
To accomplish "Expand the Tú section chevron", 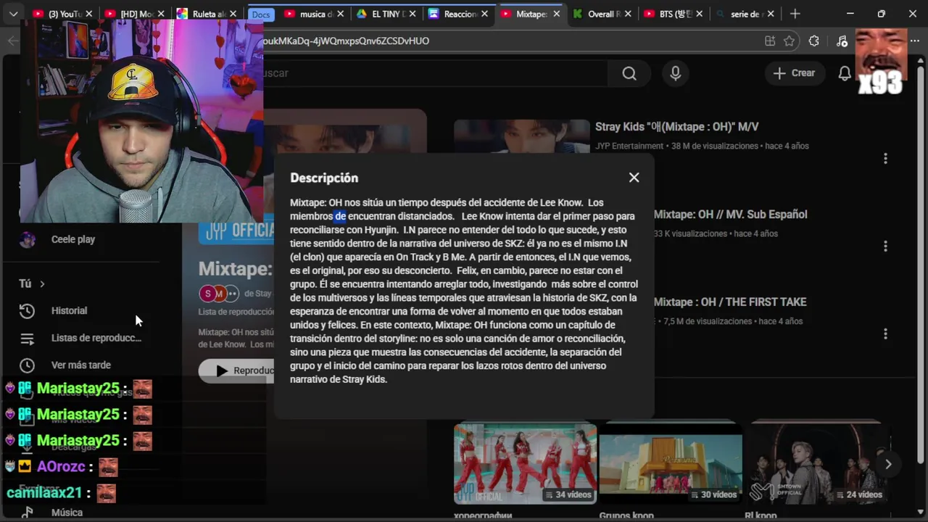I will [x=42, y=283].
